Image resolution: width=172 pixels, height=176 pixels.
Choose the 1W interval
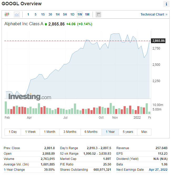80,14
